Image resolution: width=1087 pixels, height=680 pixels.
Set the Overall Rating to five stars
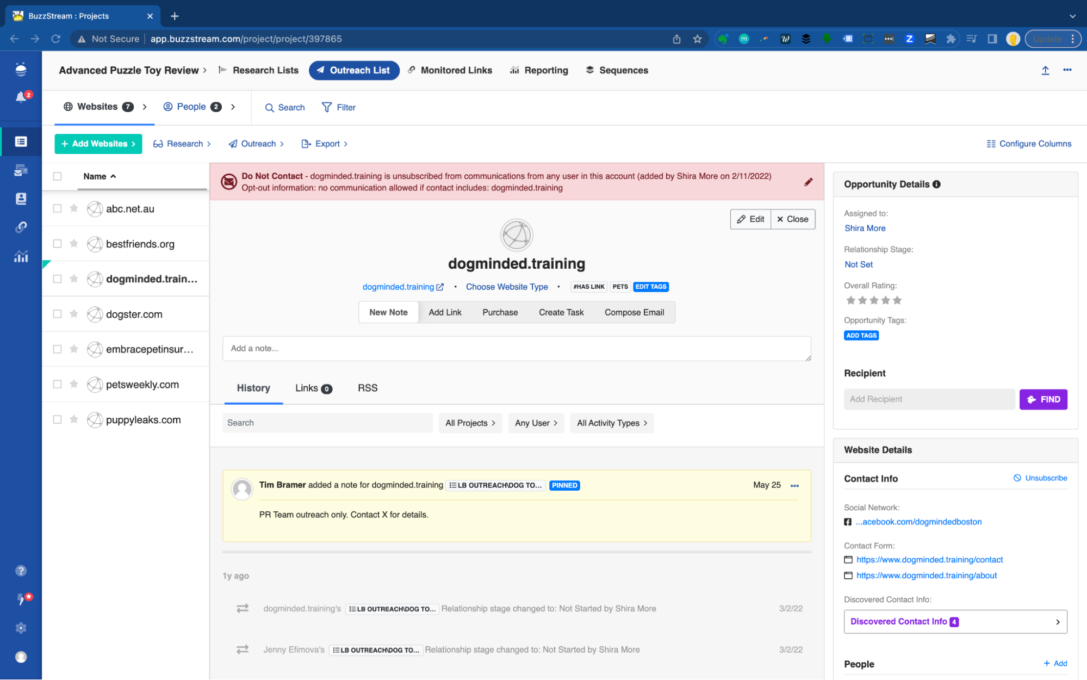point(897,300)
